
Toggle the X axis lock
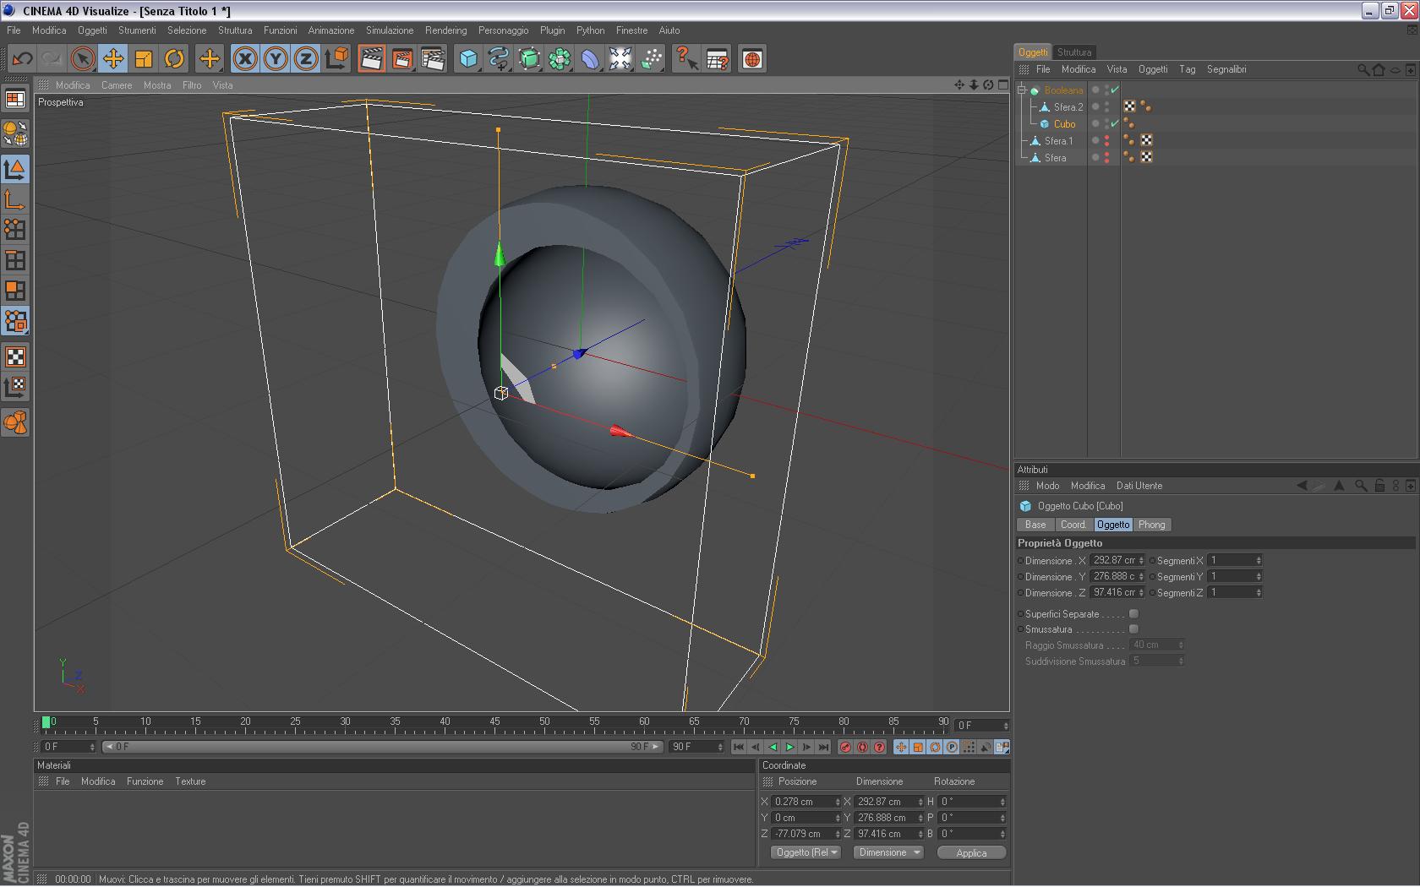245,59
